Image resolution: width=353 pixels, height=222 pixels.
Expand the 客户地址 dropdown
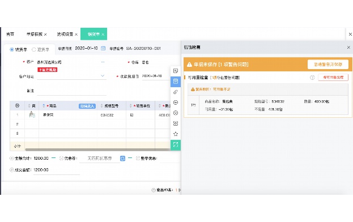(103, 76)
